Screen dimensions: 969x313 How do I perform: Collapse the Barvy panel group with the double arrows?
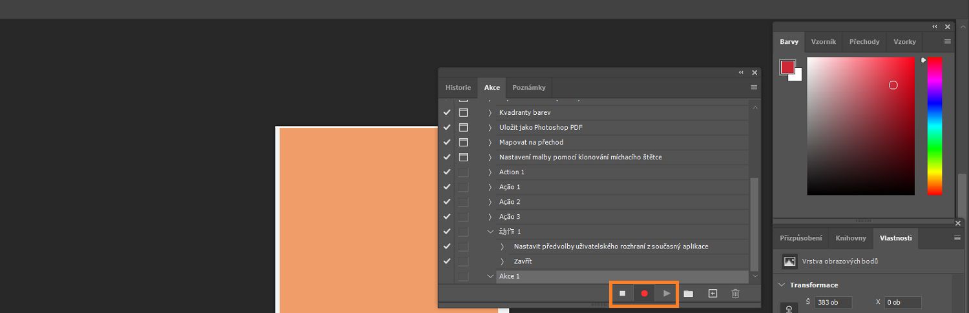[935, 26]
